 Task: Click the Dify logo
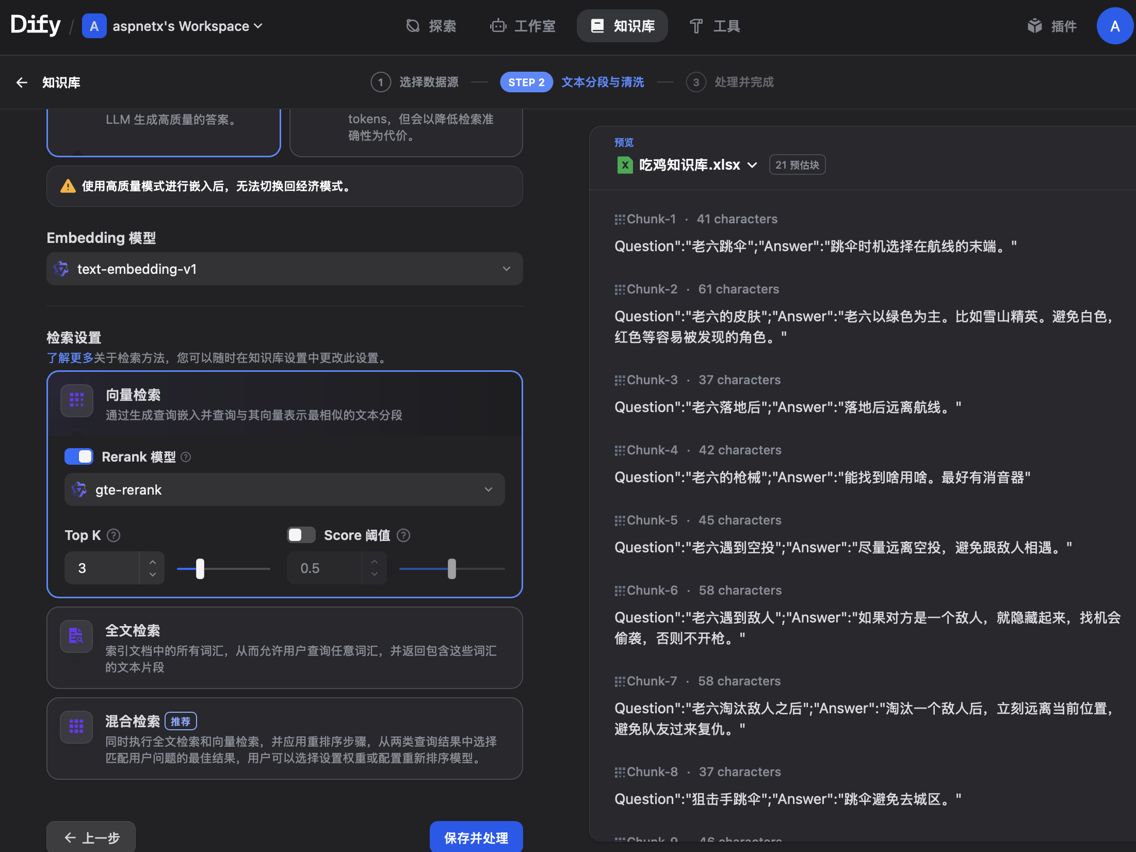[x=35, y=25]
